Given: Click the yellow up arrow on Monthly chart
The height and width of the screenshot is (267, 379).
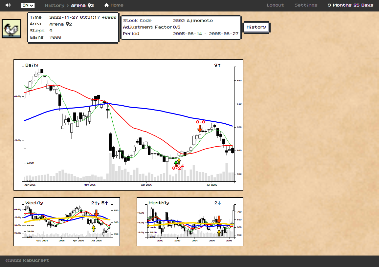Looking at the screenshot, I should coord(219,233).
